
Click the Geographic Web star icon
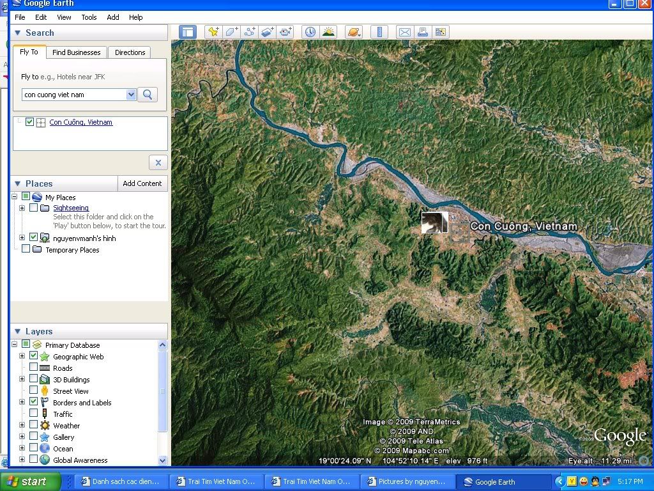45,357
